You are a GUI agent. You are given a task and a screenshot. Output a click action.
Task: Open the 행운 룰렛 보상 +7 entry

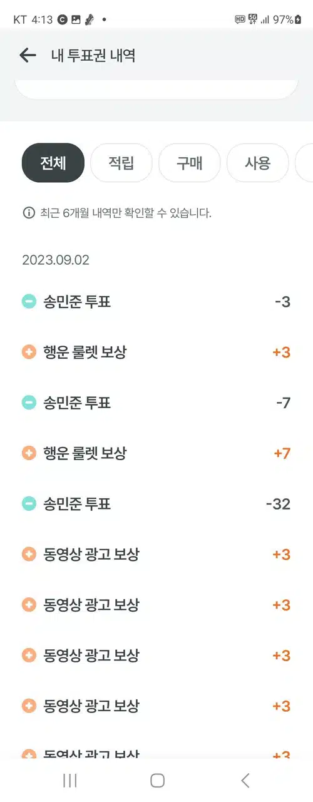tap(156, 453)
